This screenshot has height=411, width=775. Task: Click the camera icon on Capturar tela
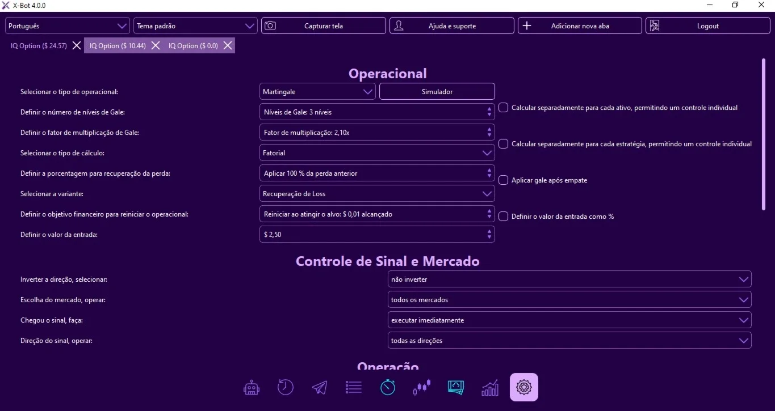tap(271, 26)
